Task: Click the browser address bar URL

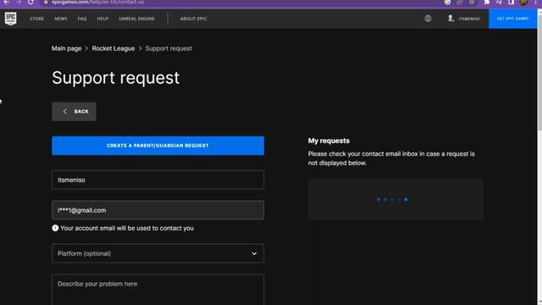Action: click(97, 2)
